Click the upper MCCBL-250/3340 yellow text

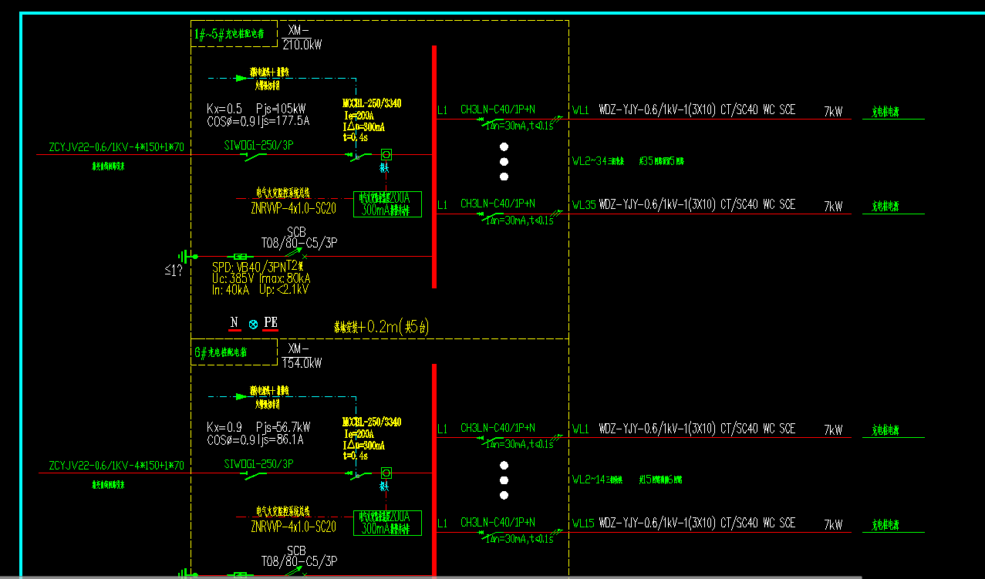pos(373,103)
